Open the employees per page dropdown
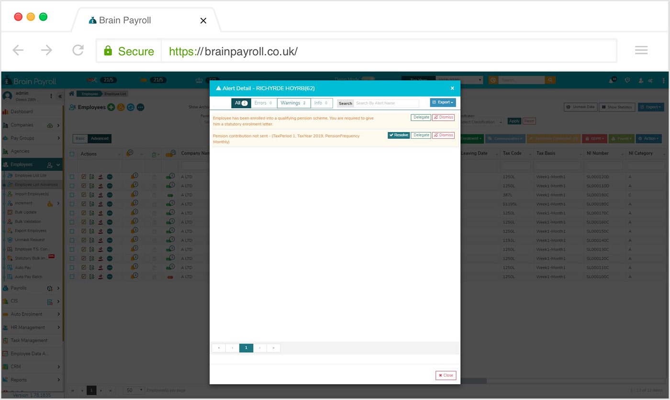Viewport: 670px width, 400px height. tap(134, 390)
